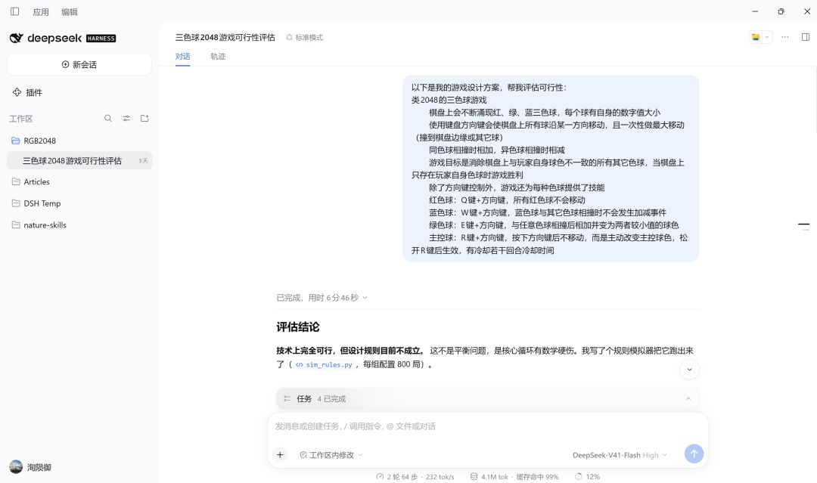The height and width of the screenshot is (483, 817).
Task: Add a new workspace folder
Action: (x=144, y=119)
